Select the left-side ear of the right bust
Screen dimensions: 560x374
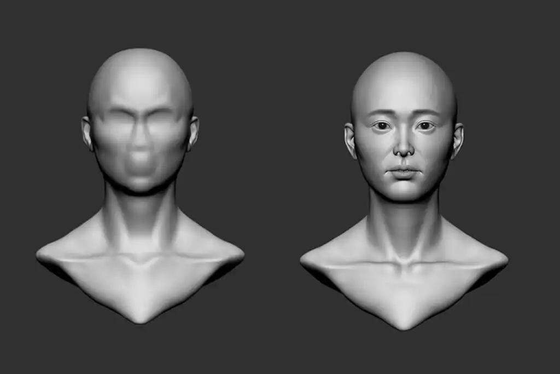[x=350, y=140]
